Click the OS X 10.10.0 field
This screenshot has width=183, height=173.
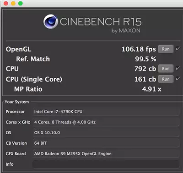point(106,132)
